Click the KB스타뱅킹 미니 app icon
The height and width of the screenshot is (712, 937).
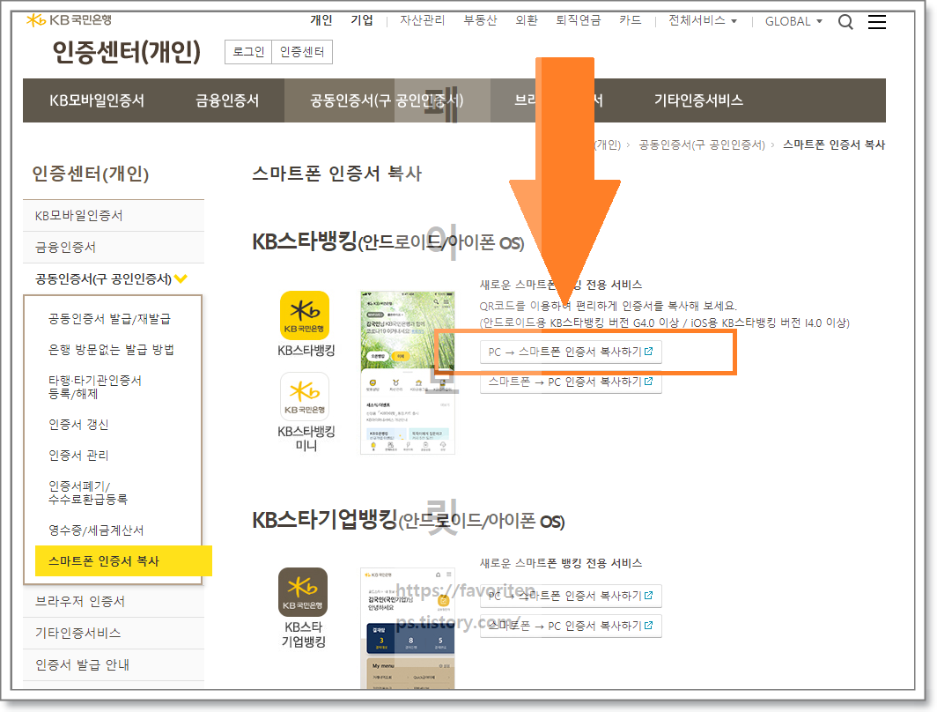(305, 397)
